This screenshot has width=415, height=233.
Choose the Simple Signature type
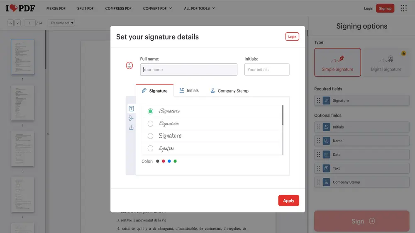click(x=337, y=63)
